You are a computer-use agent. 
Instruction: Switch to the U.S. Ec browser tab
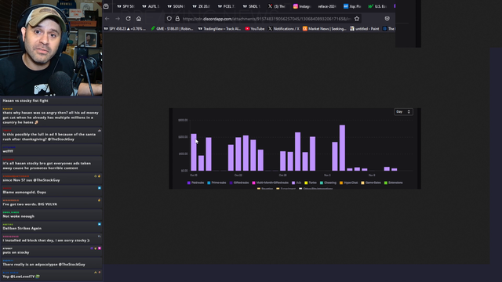click(x=377, y=6)
